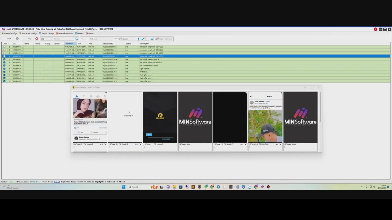392x220 pixels.
Task: Click into the Search input field
Action: pos(64,39)
